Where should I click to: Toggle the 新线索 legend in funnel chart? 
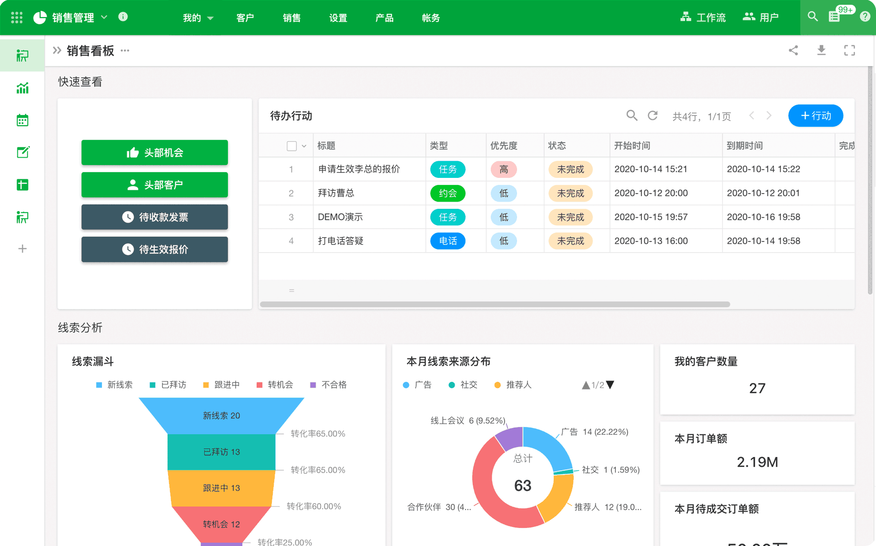click(114, 385)
